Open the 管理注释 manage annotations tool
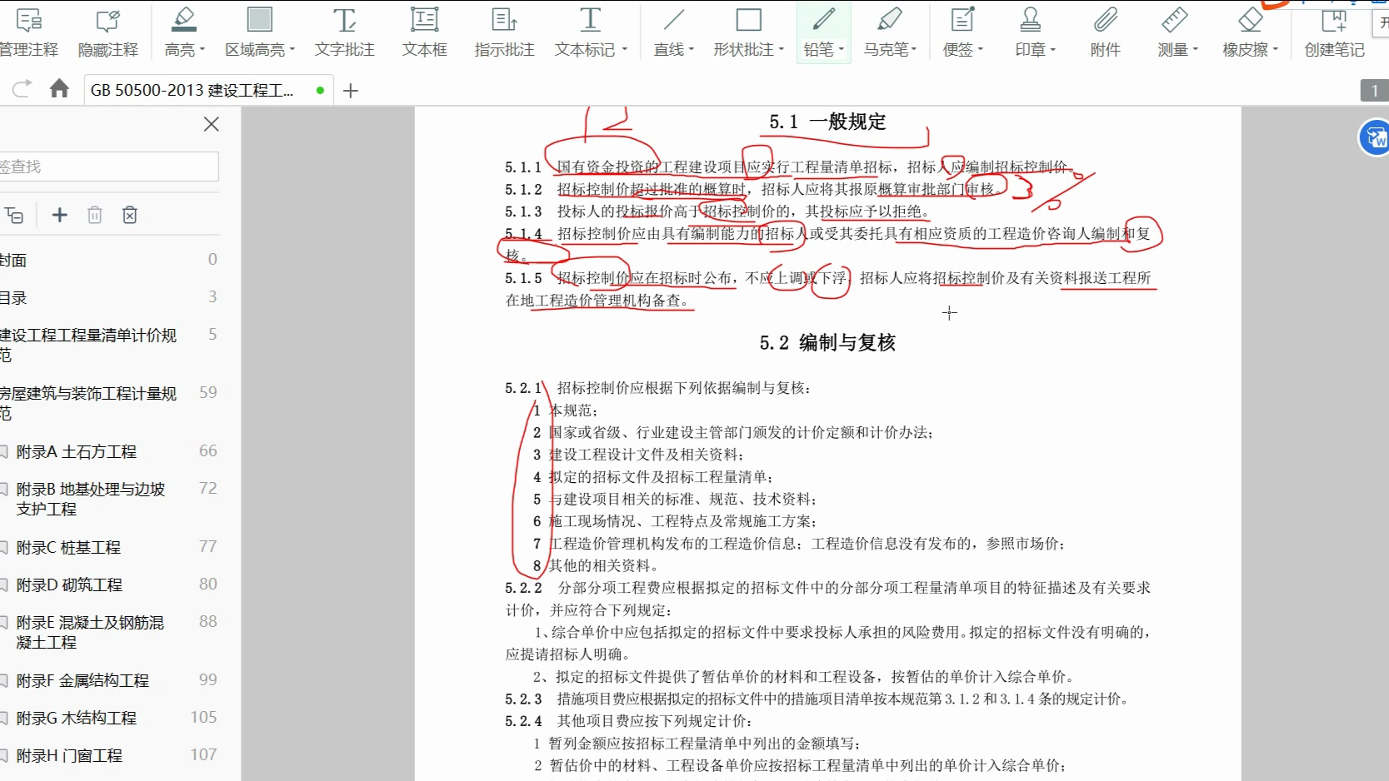Screen dimensions: 1389x781 (x=29, y=32)
